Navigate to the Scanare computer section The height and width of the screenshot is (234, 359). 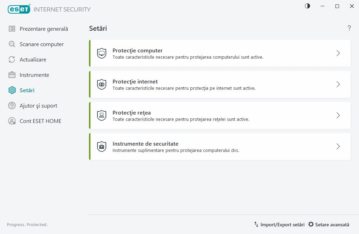coord(42,44)
